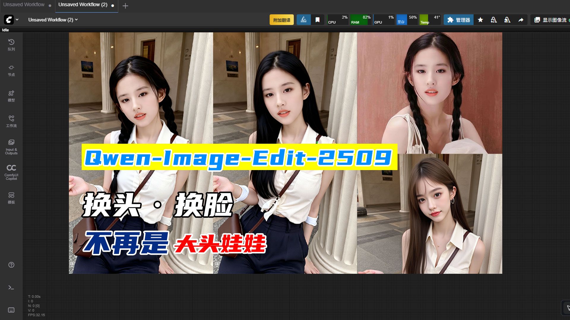Toggle the keyboard shortcuts panel
The width and height of the screenshot is (570, 320).
[x=11, y=310]
